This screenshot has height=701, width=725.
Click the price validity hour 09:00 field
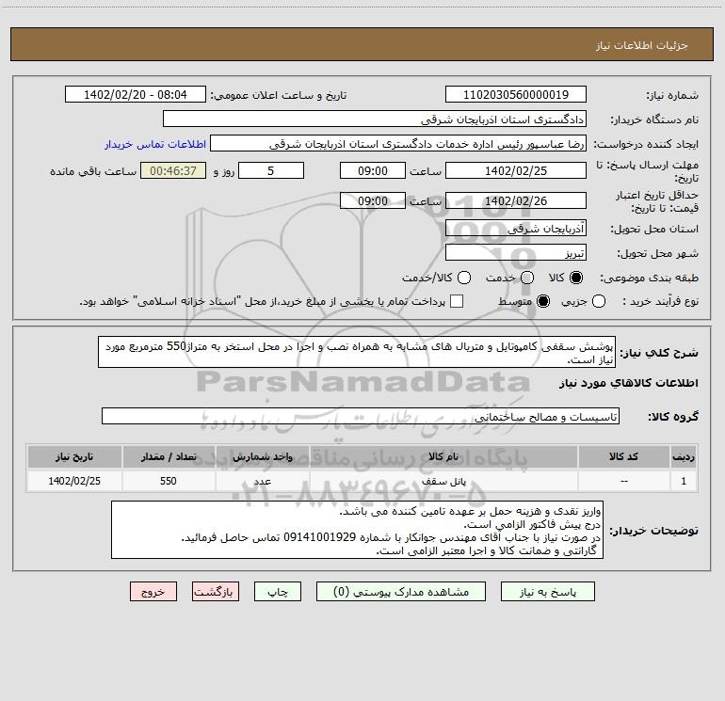click(373, 200)
